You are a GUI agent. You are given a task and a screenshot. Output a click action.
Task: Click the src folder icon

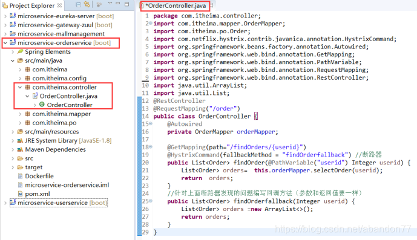(x=20, y=158)
